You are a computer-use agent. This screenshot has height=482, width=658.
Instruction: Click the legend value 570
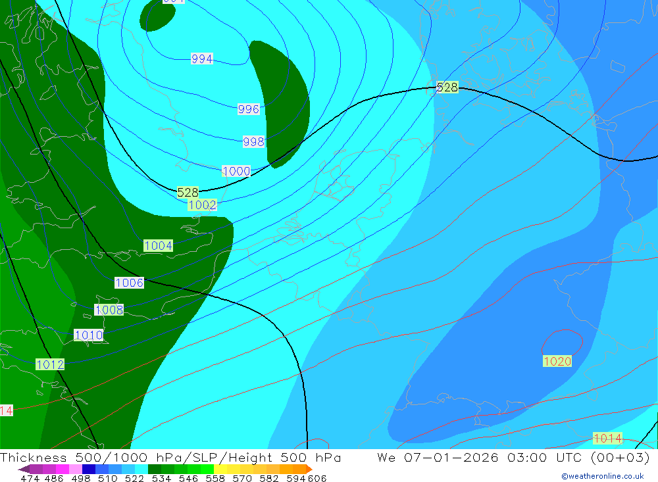[x=242, y=478]
